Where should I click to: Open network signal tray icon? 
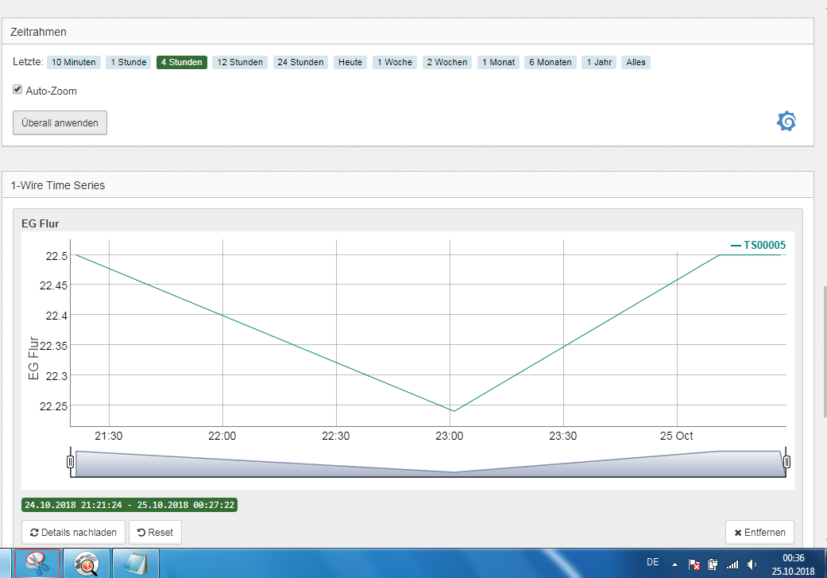(732, 564)
